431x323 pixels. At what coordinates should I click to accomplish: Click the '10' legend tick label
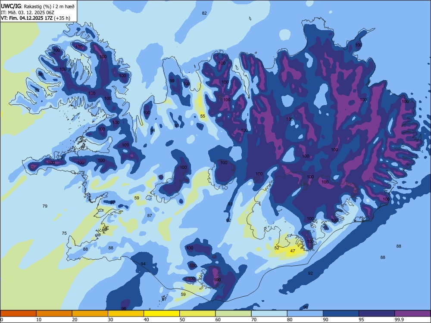(39, 320)
